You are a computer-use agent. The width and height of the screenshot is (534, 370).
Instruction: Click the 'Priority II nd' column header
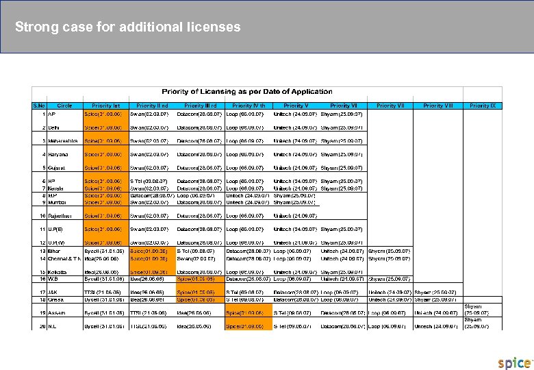pyautogui.click(x=152, y=106)
